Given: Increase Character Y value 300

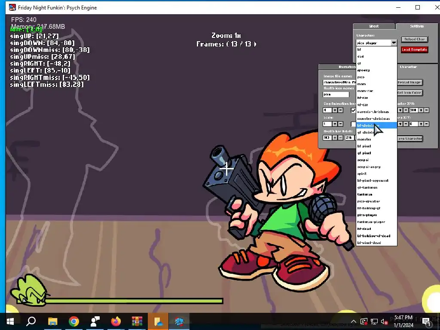Looking at the screenshot, I should (x=421, y=110).
